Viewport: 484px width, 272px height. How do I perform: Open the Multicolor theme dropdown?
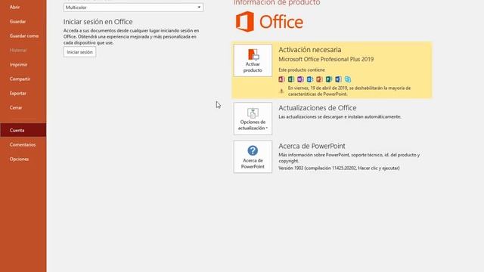point(133,8)
